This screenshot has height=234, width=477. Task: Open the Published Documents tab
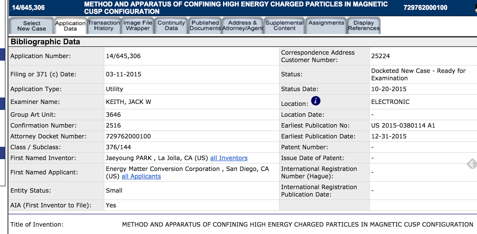tap(205, 26)
